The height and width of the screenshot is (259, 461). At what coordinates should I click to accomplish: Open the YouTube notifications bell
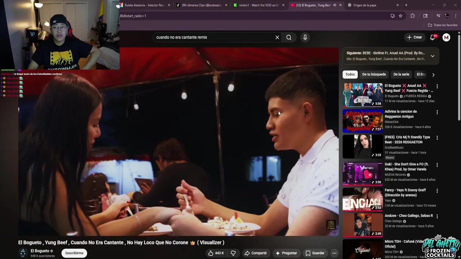(x=433, y=37)
